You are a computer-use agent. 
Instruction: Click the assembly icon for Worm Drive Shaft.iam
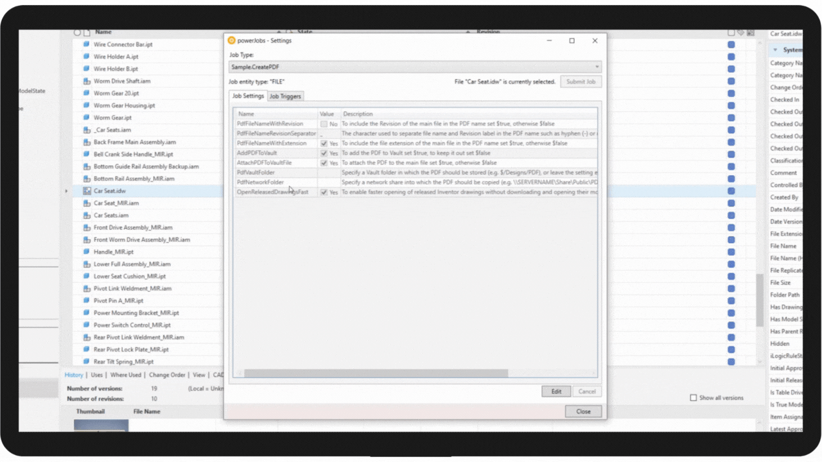click(87, 81)
